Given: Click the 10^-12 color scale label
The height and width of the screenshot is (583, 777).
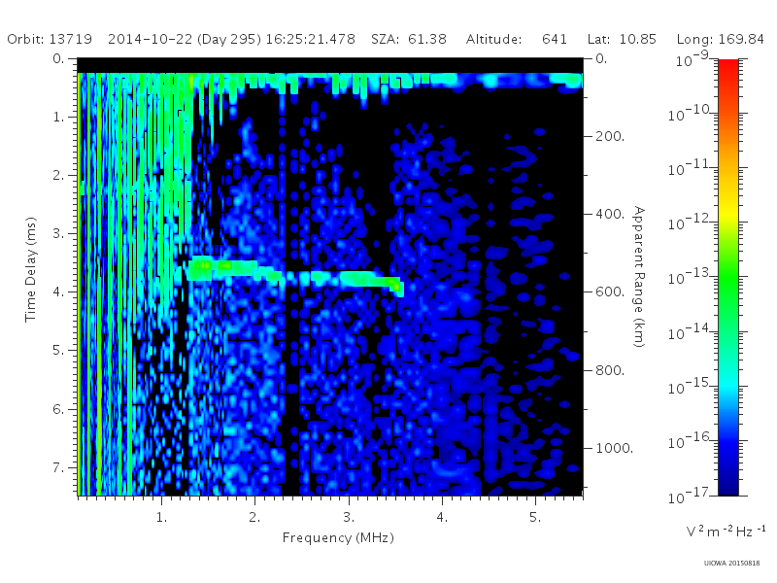Looking at the screenshot, I should pos(692,223).
